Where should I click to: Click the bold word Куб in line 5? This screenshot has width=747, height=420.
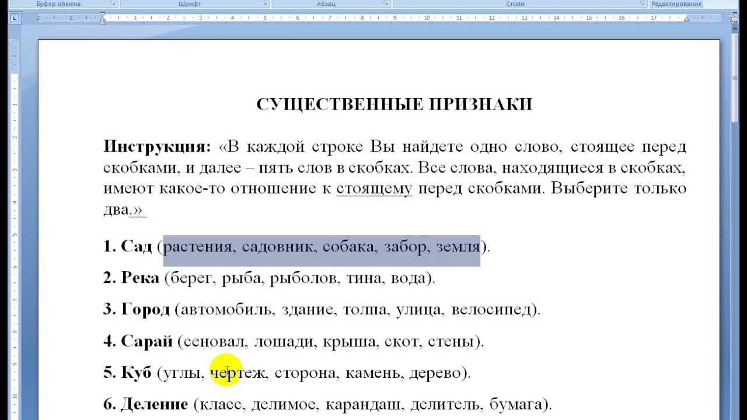(x=136, y=372)
